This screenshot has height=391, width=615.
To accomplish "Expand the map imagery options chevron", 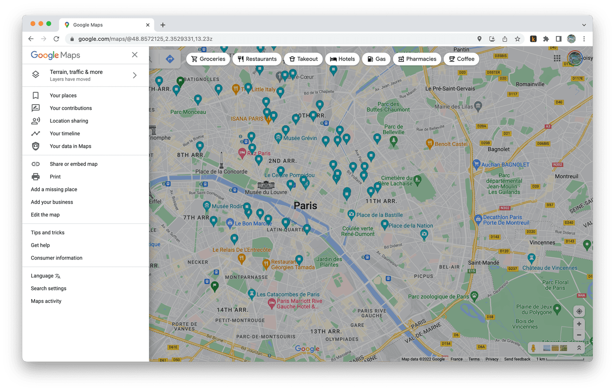I will tap(579, 348).
